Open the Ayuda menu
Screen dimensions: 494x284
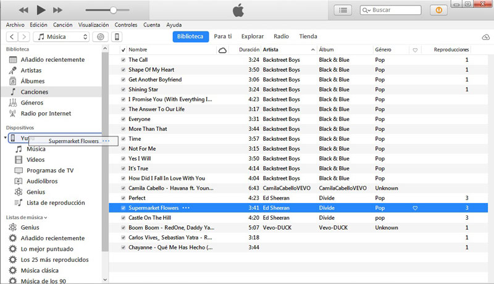pos(174,25)
